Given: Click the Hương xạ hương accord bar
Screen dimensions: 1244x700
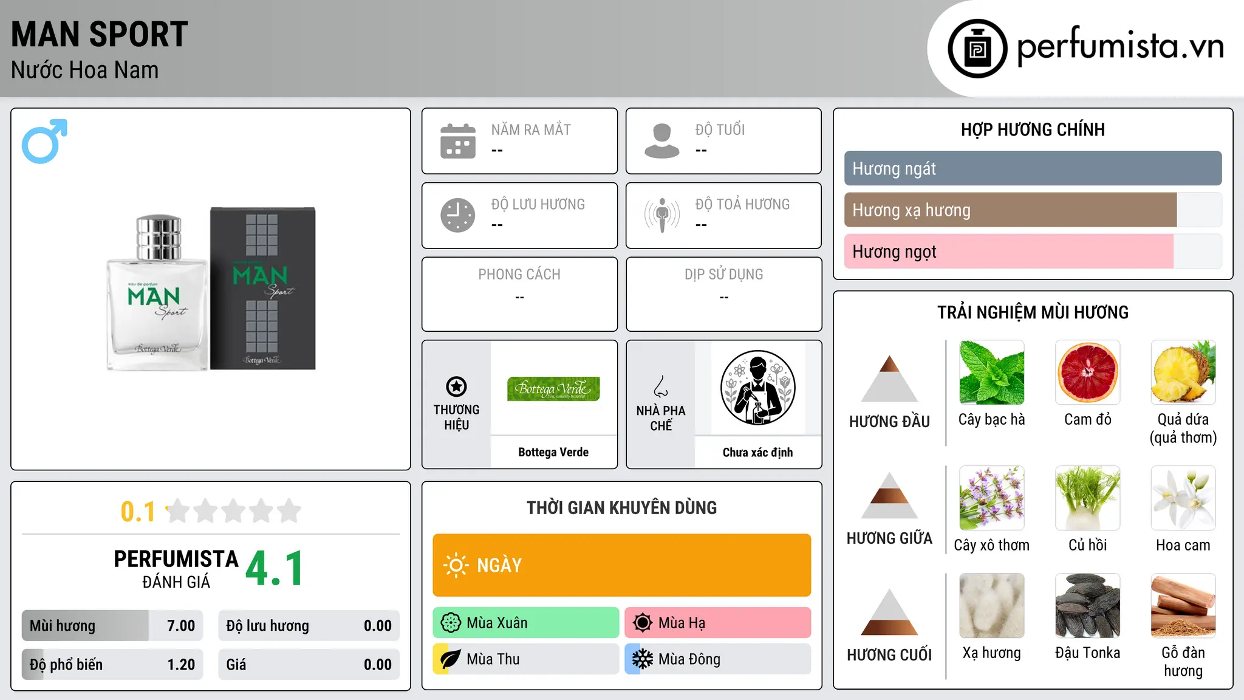Looking at the screenshot, I should tap(1033, 210).
